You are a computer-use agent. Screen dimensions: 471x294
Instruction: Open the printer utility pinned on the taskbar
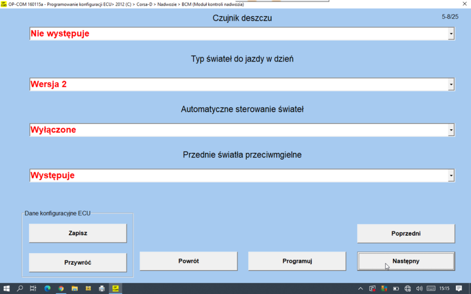(x=102, y=288)
